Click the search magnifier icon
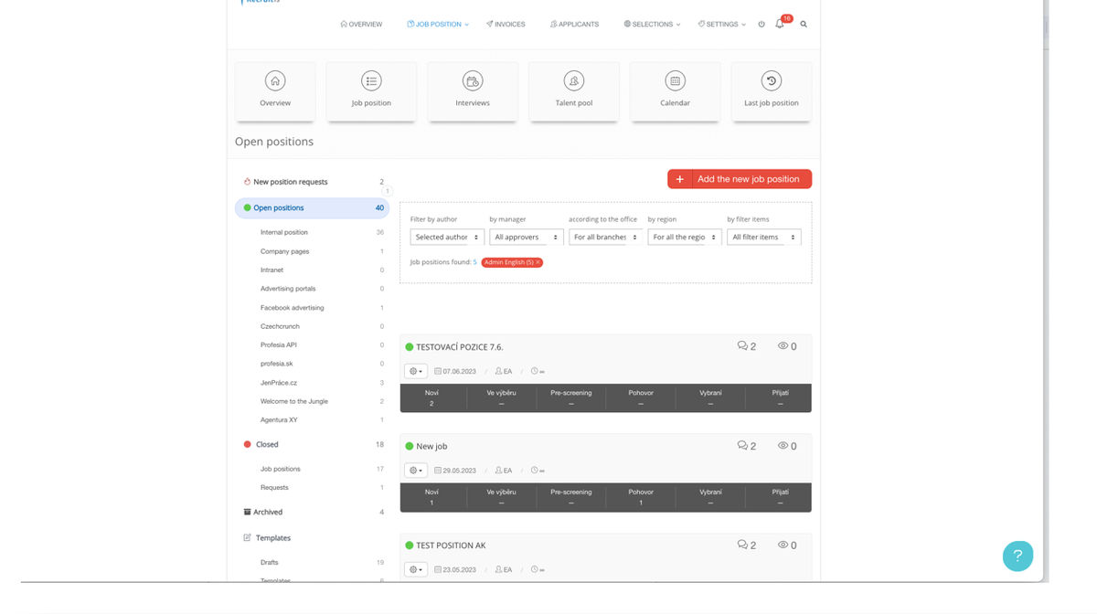Image resolution: width=1097 pixels, height=614 pixels. [x=804, y=25]
